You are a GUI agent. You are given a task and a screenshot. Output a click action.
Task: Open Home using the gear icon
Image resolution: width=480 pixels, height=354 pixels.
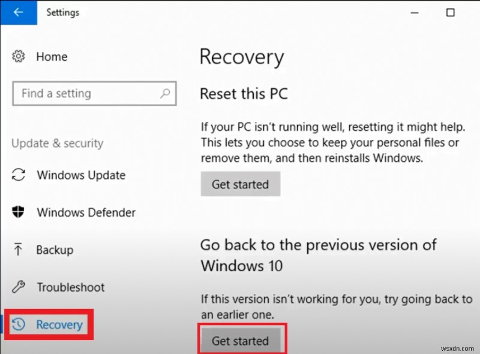point(19,56)
